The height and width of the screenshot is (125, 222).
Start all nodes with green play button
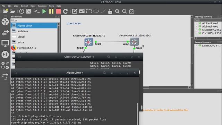44,11
